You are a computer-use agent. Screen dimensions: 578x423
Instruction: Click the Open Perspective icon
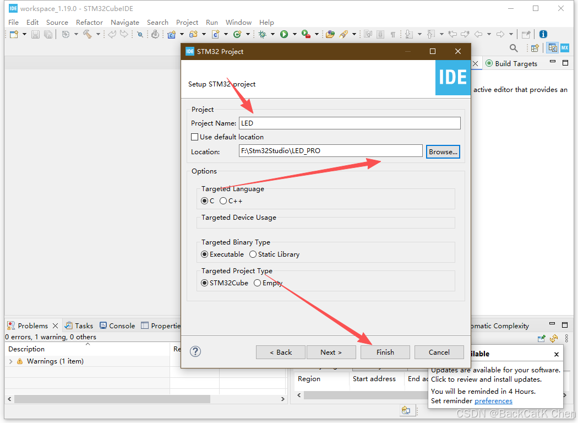[535, 48]
